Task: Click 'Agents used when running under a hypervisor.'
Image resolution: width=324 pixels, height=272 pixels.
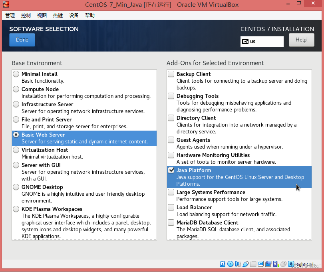Action: click(230, 147)
